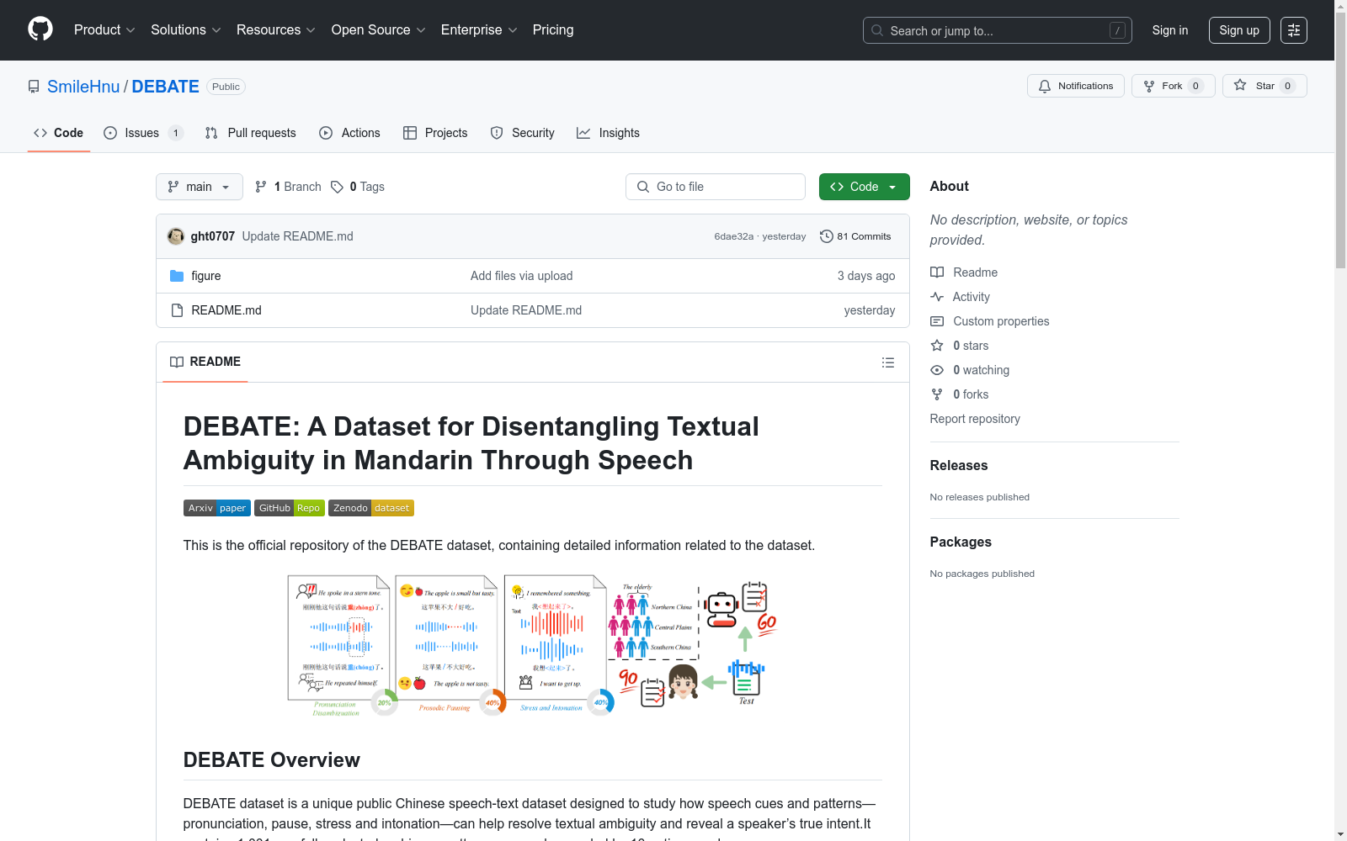Open the DEBATE overview figure image

(533, 646)
